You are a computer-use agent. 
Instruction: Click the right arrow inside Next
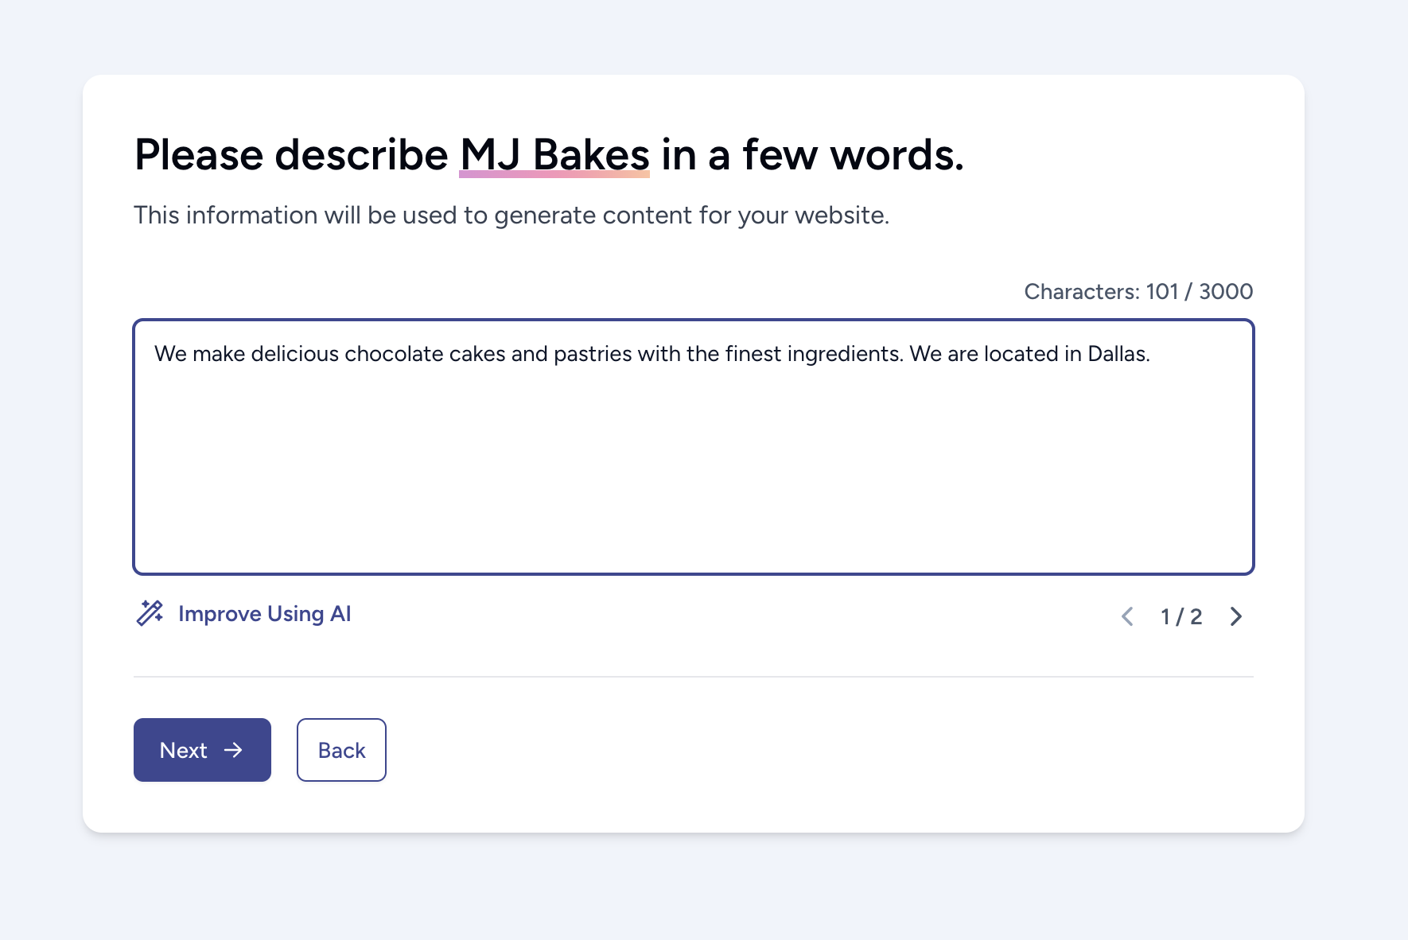pyautogui.click(x=233, y=750)
